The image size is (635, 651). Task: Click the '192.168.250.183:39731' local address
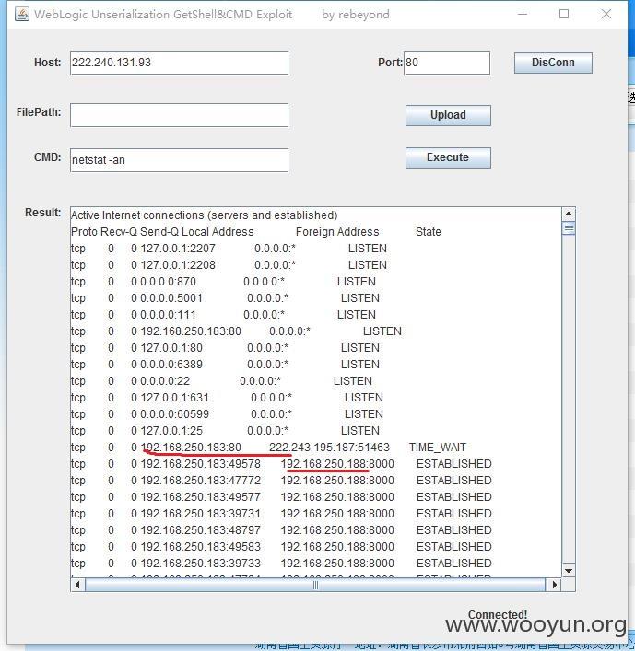point(200,514)
